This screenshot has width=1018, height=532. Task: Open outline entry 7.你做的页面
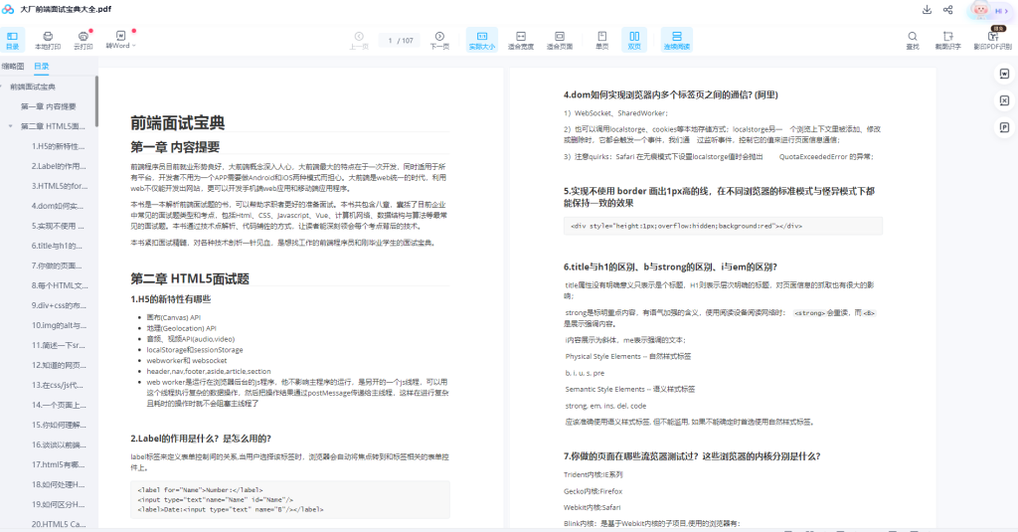click(x=57, y=266)
